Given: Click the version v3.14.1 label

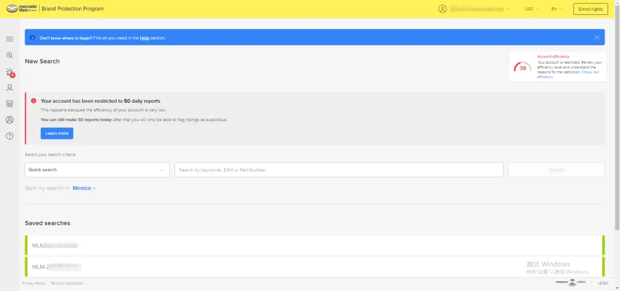Looking at the screenshot, I should tap(603, 283).
